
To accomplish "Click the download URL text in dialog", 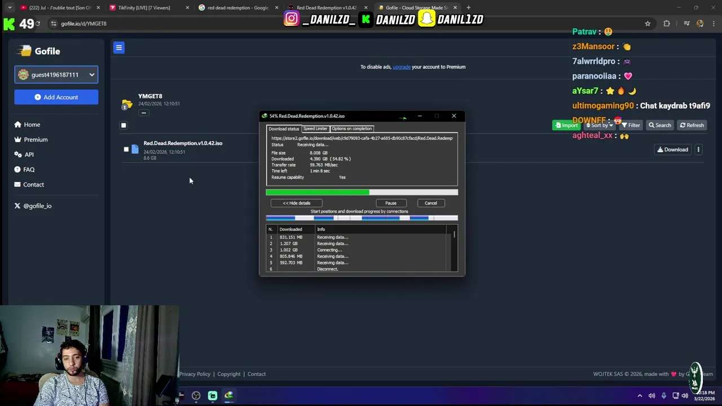I will click(x=362, y=138).
